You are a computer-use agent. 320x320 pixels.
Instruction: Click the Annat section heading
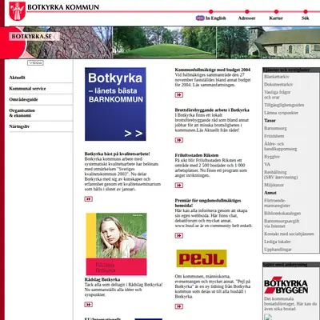pos(270,193)
